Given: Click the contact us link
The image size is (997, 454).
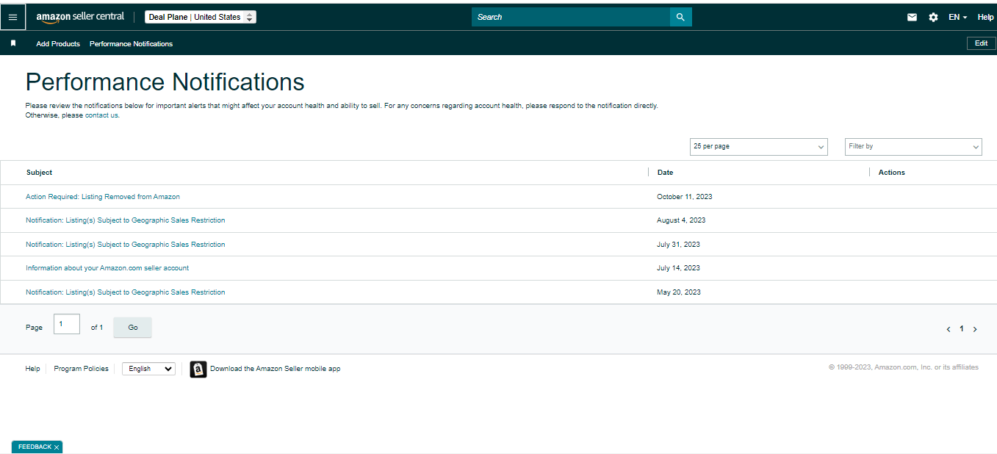Looking at the screenshot, I should pyautogui.click(x=101, y=115).
